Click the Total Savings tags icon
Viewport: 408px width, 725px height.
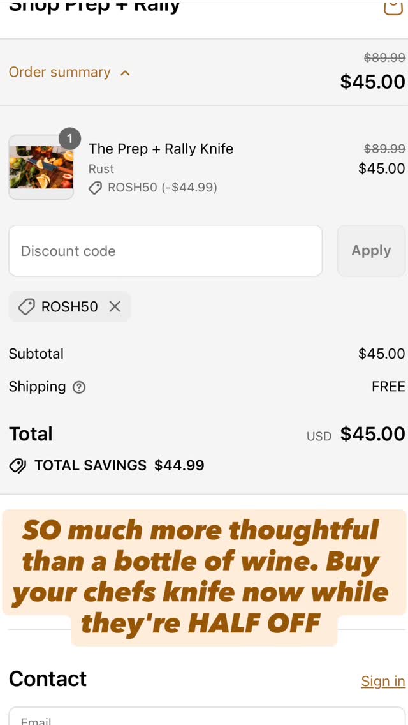(x=18, y=466)
